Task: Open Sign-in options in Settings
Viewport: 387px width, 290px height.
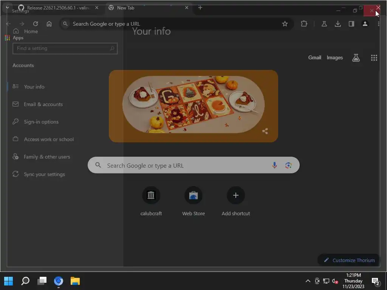Action: (41, 122)
